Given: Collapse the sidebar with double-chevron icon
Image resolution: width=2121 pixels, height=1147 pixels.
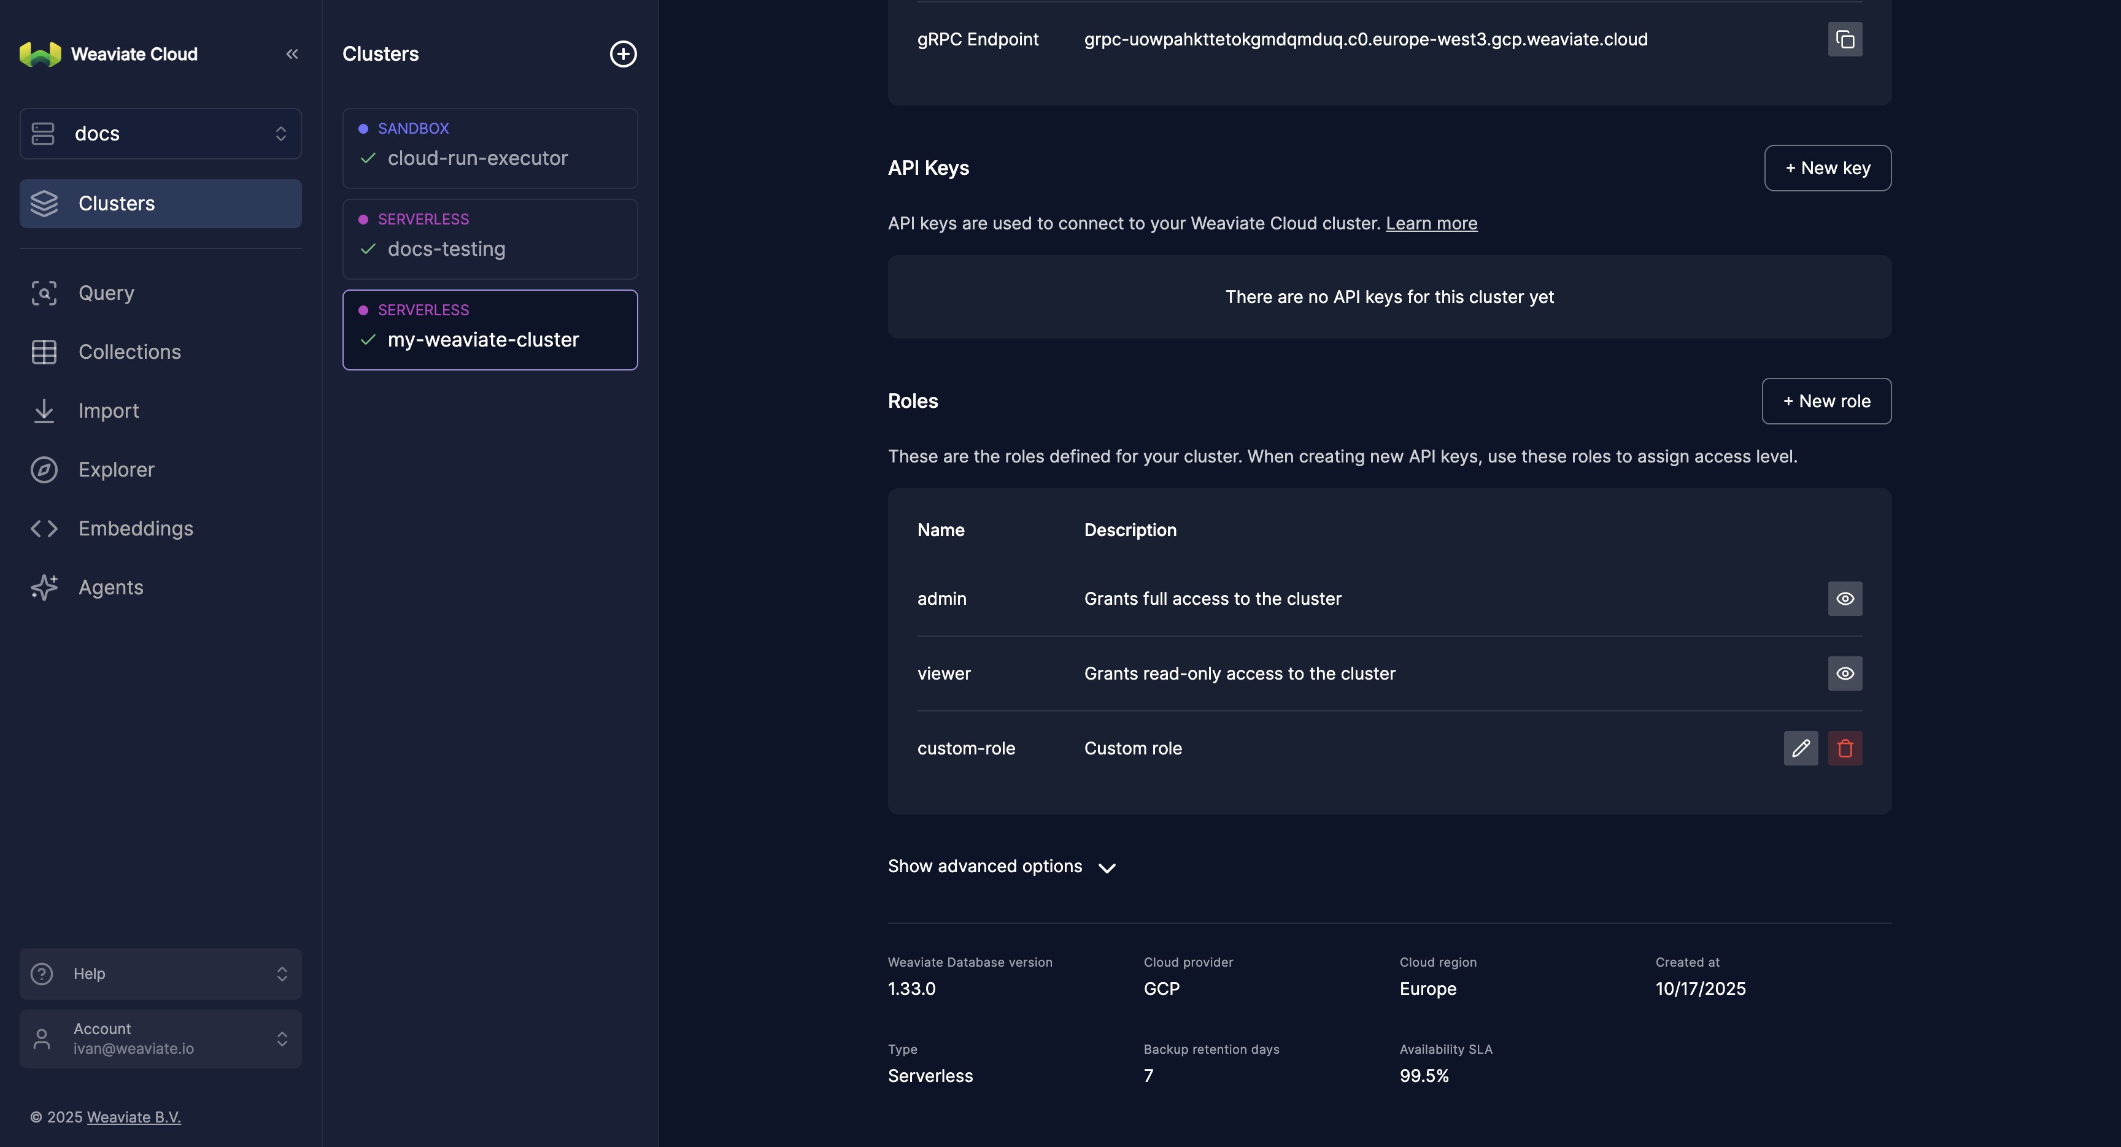Looking at the screenshot, I should 292,55.
